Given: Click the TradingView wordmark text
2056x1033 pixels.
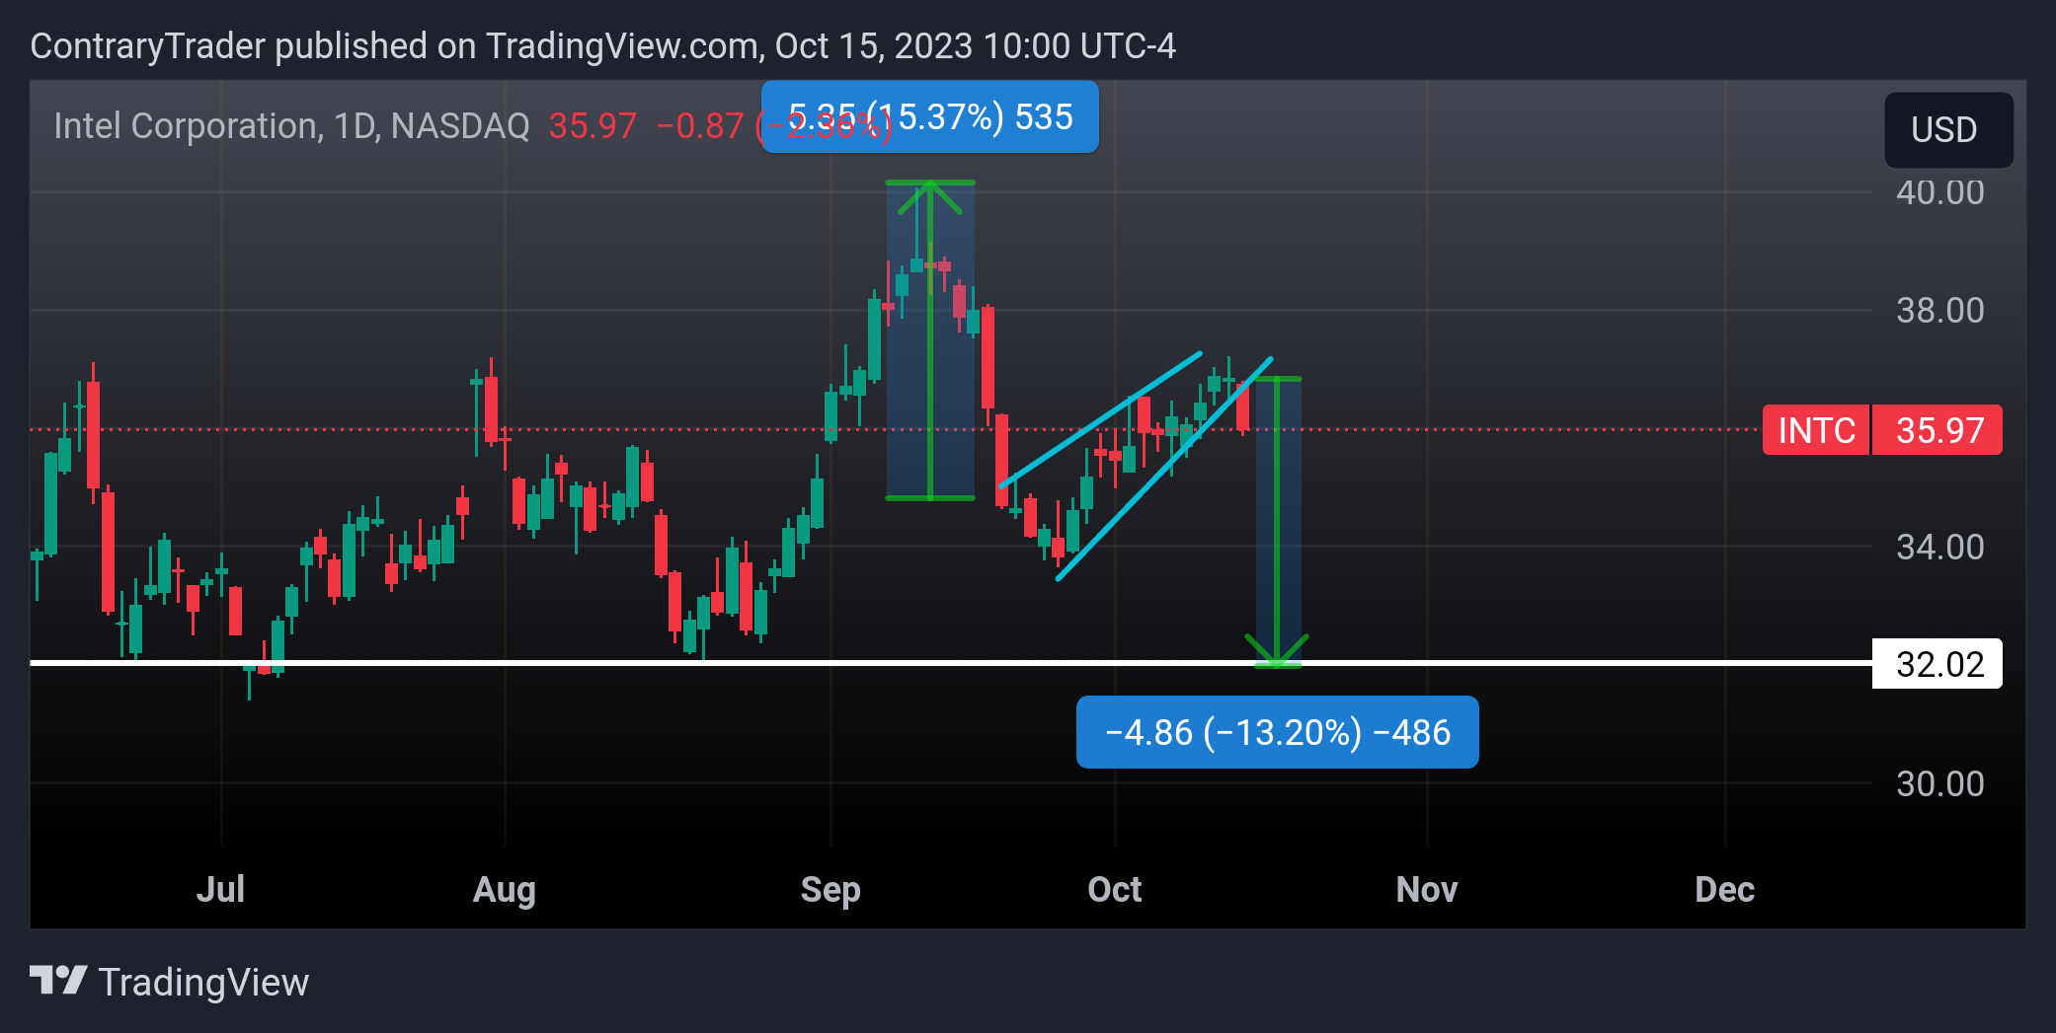Looking at the screenshot, I should tap(203, 982).
